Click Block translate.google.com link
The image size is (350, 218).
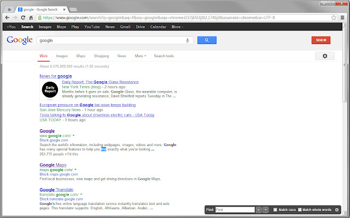(x=61, y=199)
